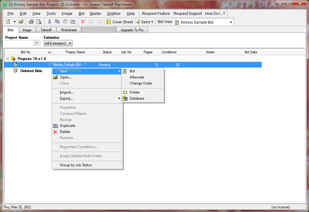Click the Print Preview toolbar icon
Viewport: 309px width, 212px height.
coord(39,22)
